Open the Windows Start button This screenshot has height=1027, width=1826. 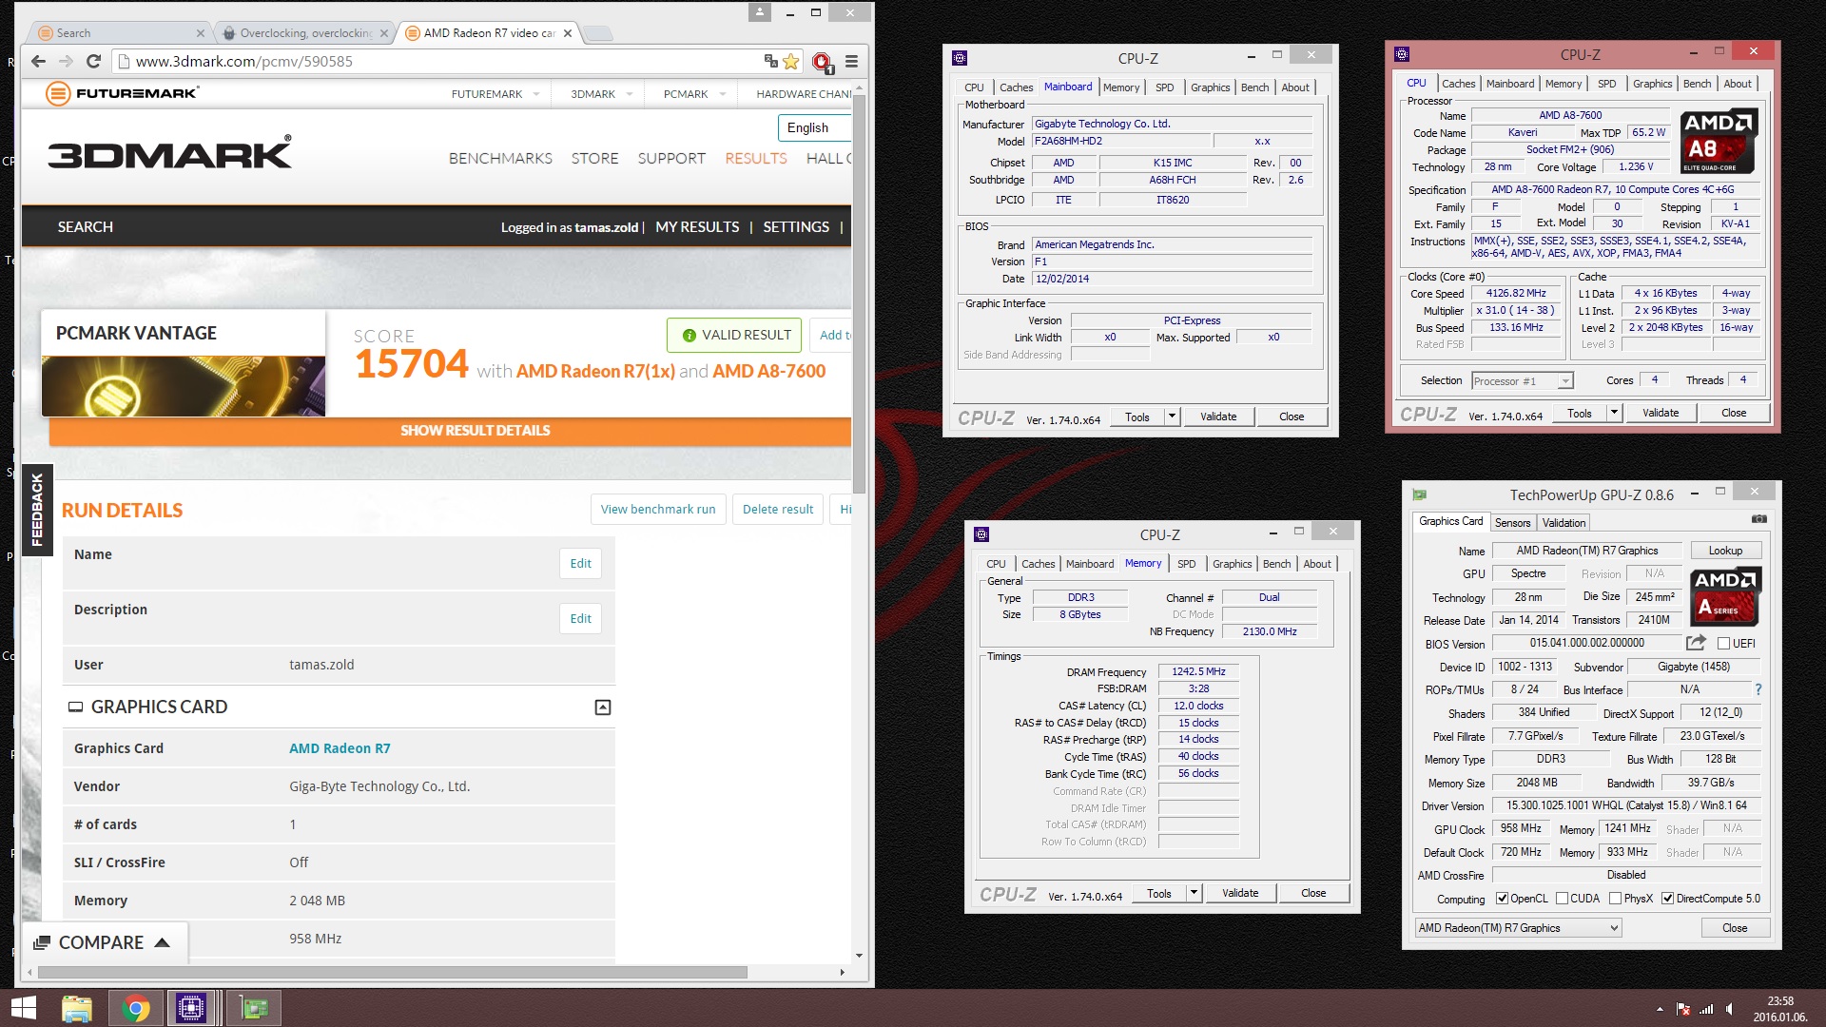(23, 1008)
